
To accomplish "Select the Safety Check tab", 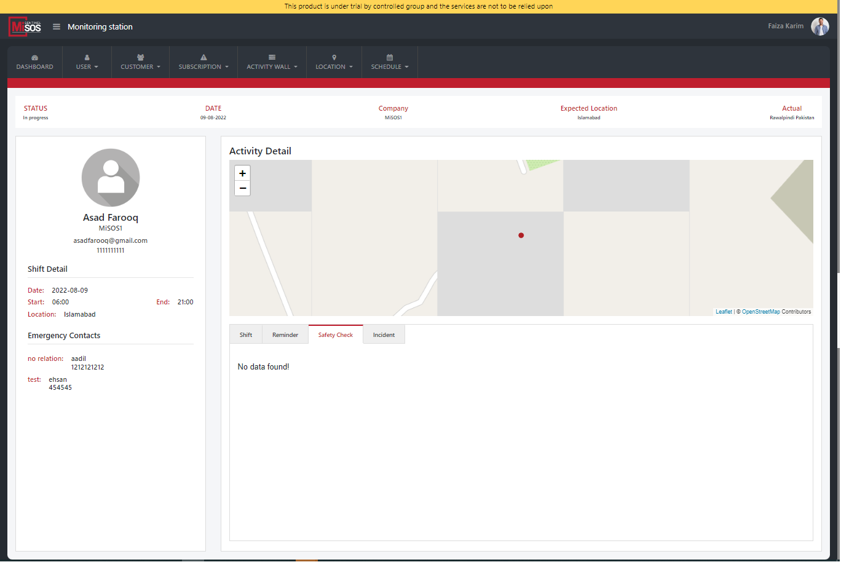I will tap(336, 335).
